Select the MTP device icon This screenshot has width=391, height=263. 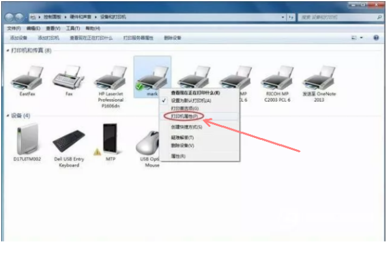coord(109,138)
